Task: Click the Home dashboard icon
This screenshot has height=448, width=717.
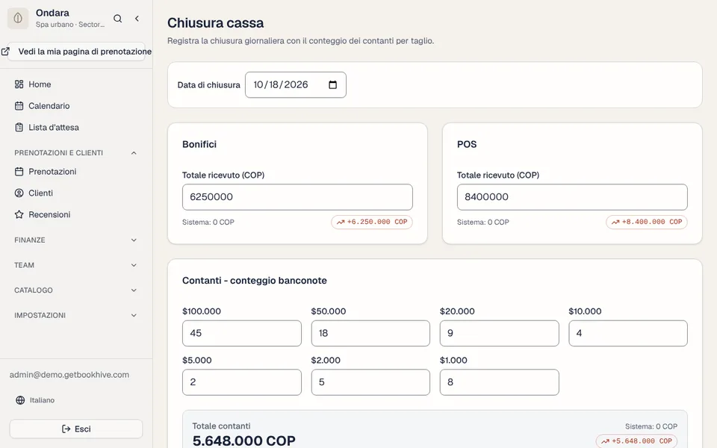Action: (19, 84)
